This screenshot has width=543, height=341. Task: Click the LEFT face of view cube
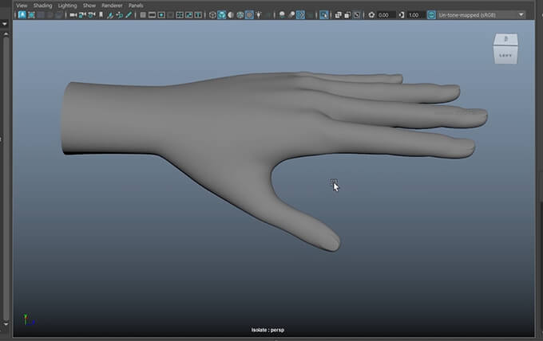tap(505, 55)
